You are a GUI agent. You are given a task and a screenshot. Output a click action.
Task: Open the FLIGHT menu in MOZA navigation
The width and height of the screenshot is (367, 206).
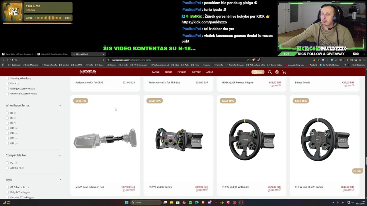coord(168,72)
